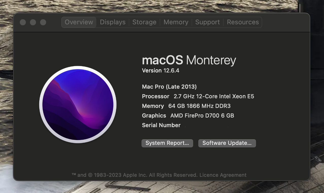
Task: Select the Mac Pro (Late 2013) text
Action: (169, 87)
